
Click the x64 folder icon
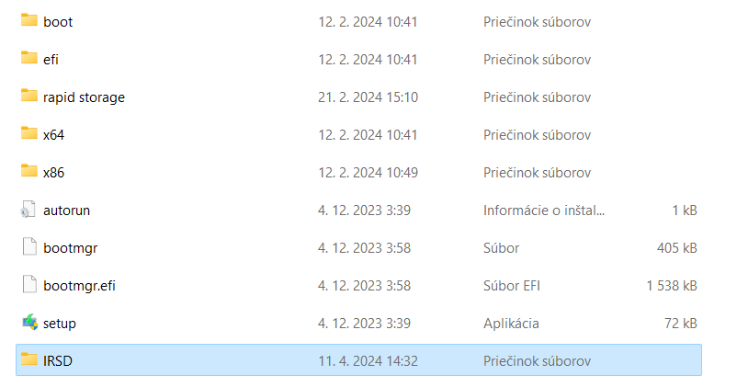tap(29, 133)
